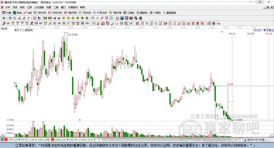Click the 11-16 date marker

pyautogui.click(x=269, y=33)
